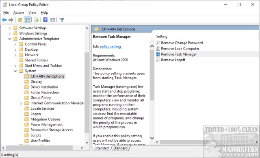The height and width of the screenshot is (158, 260).
Task: Expand the Network tree node
Action: [15, 55]
